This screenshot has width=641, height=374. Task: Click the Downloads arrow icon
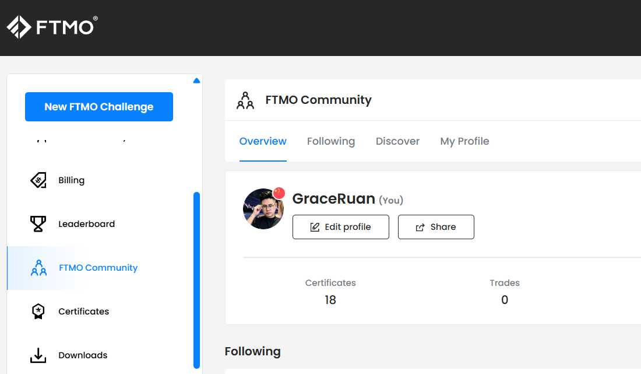tap(38, 355)
